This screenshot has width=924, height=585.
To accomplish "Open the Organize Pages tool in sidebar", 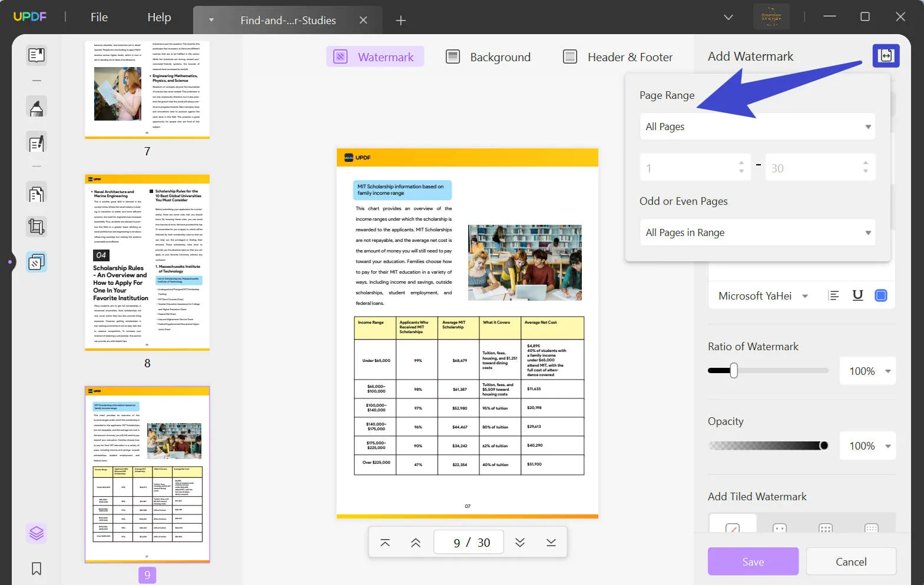I will (x=37, y=194).
